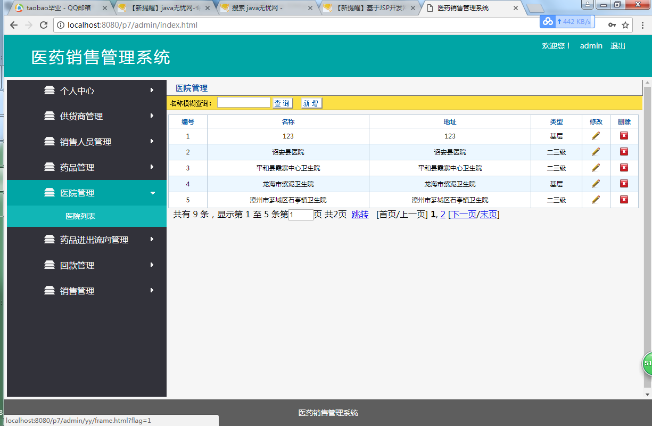This screenshot has height=426, width=652.
Task: Click the 跳转 jump link
Action: (x=360, y=214)
